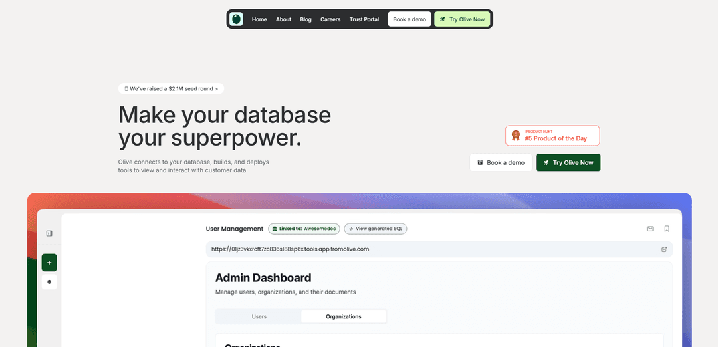Click the layers stack sidebar icon
The height and width of the screenshot is (347, 718).
click(49, 282)
